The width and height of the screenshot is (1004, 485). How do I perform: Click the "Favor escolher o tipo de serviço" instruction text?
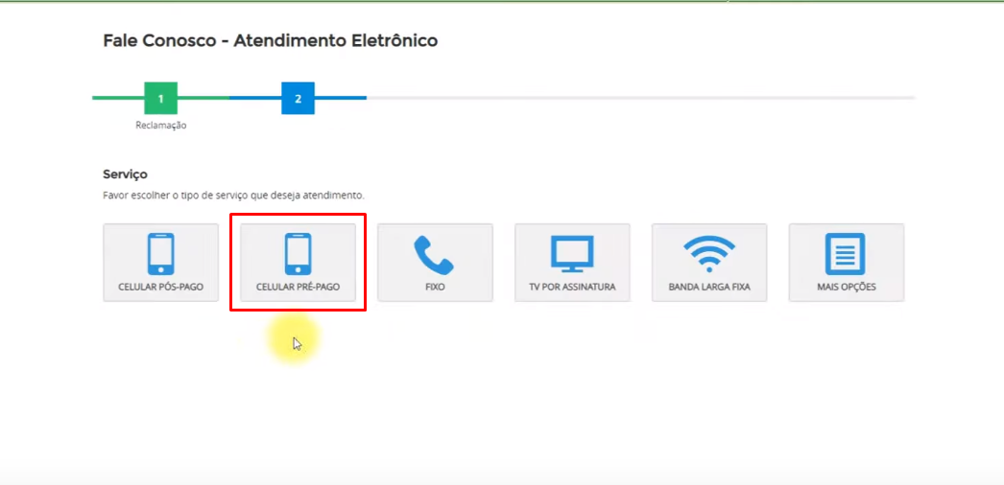[x=233, y=196]
